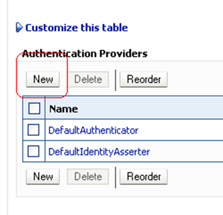The image size is (223, 215).
Task: Click the bottom Delete button
Action: tap(88, 177)
